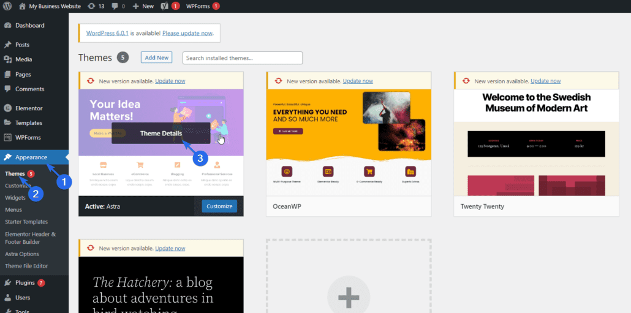Click the OceanWP theme name label
The image size is (631, 313).
coord(287,206)
